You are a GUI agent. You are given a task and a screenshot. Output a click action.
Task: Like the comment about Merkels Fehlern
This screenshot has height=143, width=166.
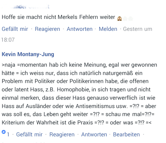[15, 29]
